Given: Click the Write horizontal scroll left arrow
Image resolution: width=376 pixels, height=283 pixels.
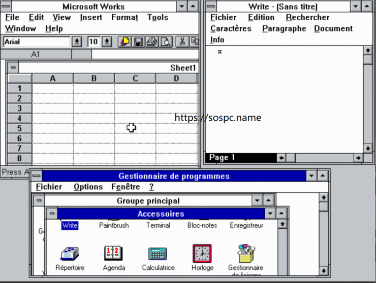Looking at the screenshot, I should (x=281, y=158).
